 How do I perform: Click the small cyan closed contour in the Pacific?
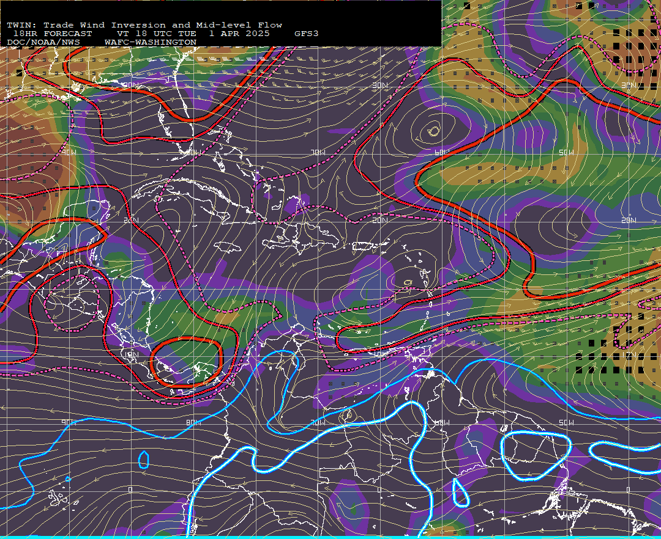coord(144,460)
